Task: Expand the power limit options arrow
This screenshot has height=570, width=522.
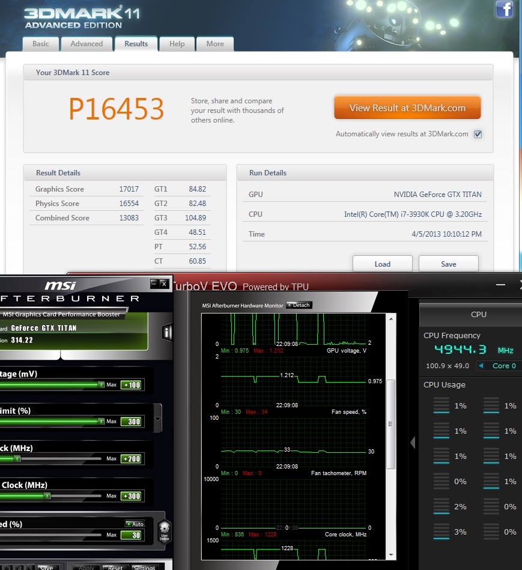Action: tap(157, 419)
